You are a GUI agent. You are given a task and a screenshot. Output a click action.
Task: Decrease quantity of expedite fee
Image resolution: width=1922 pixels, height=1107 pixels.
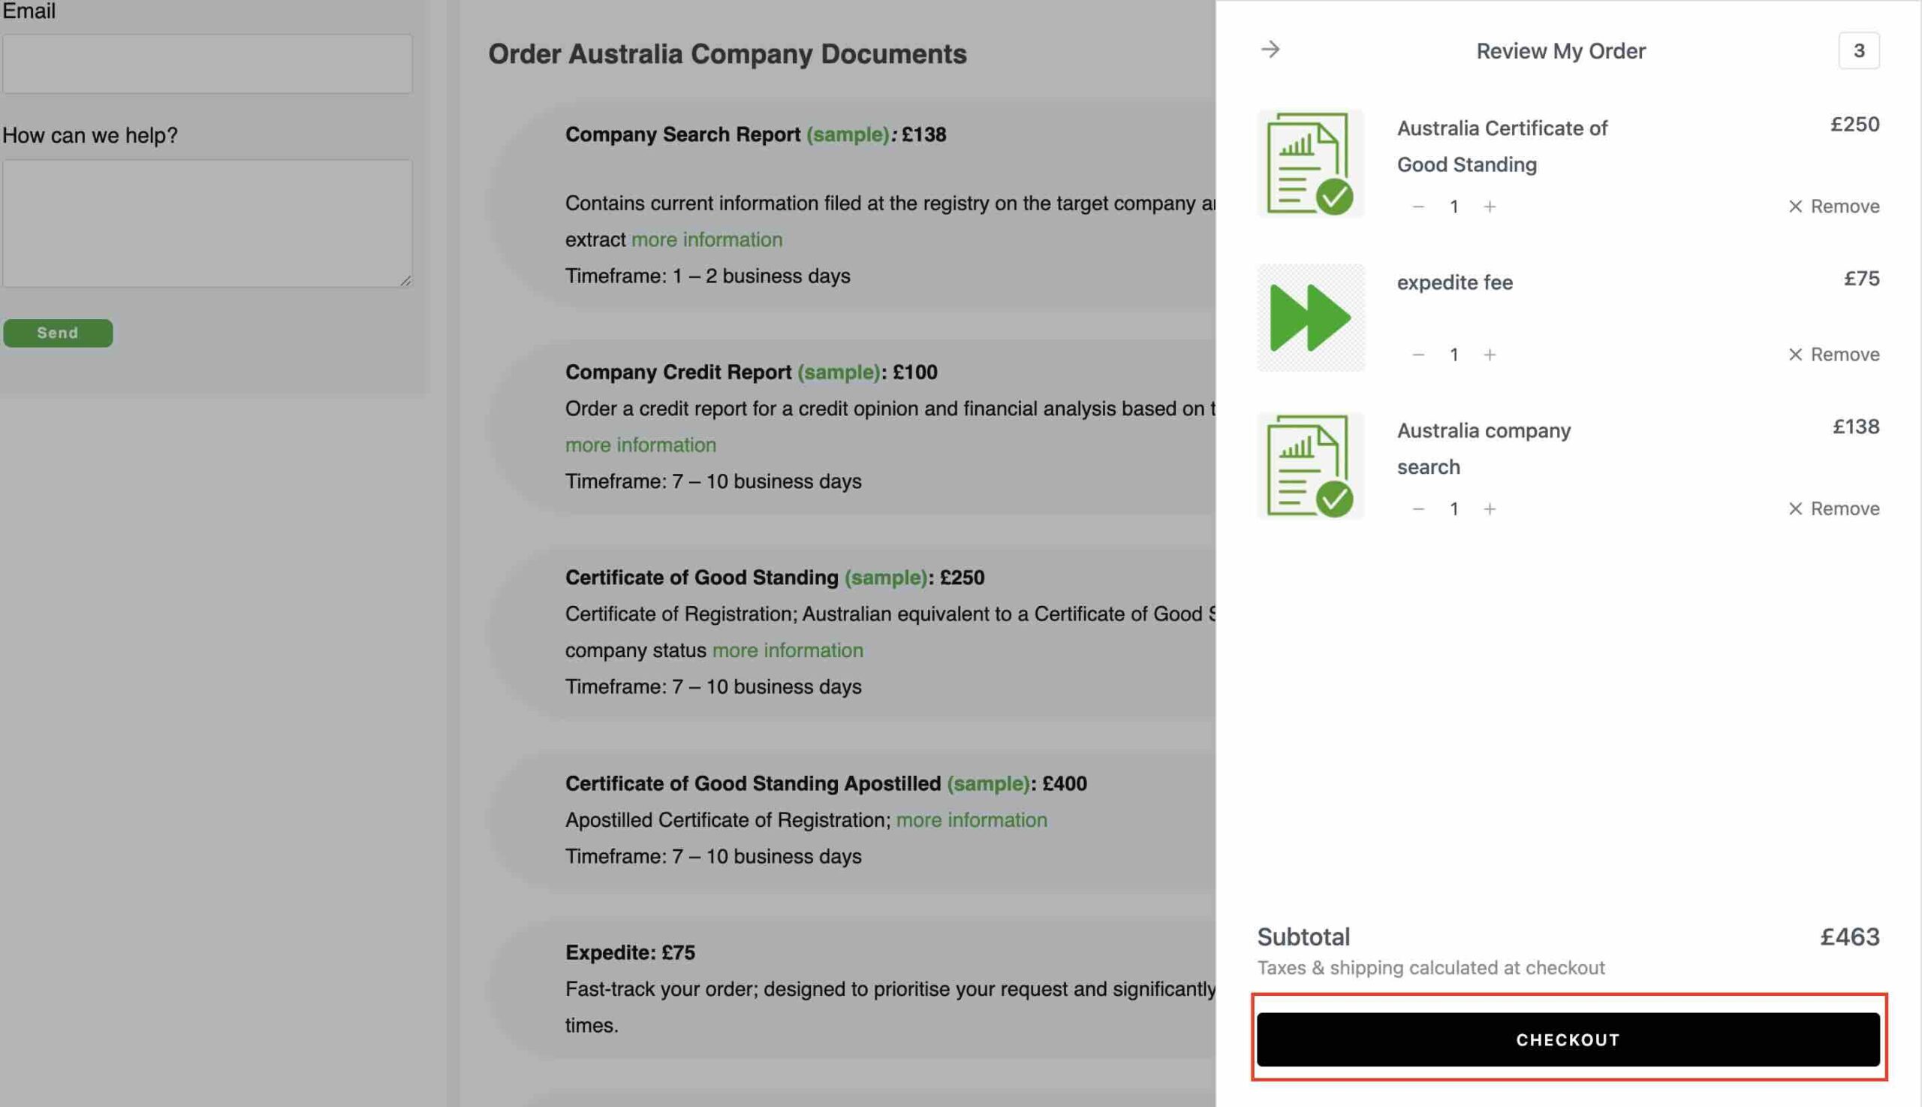(1418, 355)
